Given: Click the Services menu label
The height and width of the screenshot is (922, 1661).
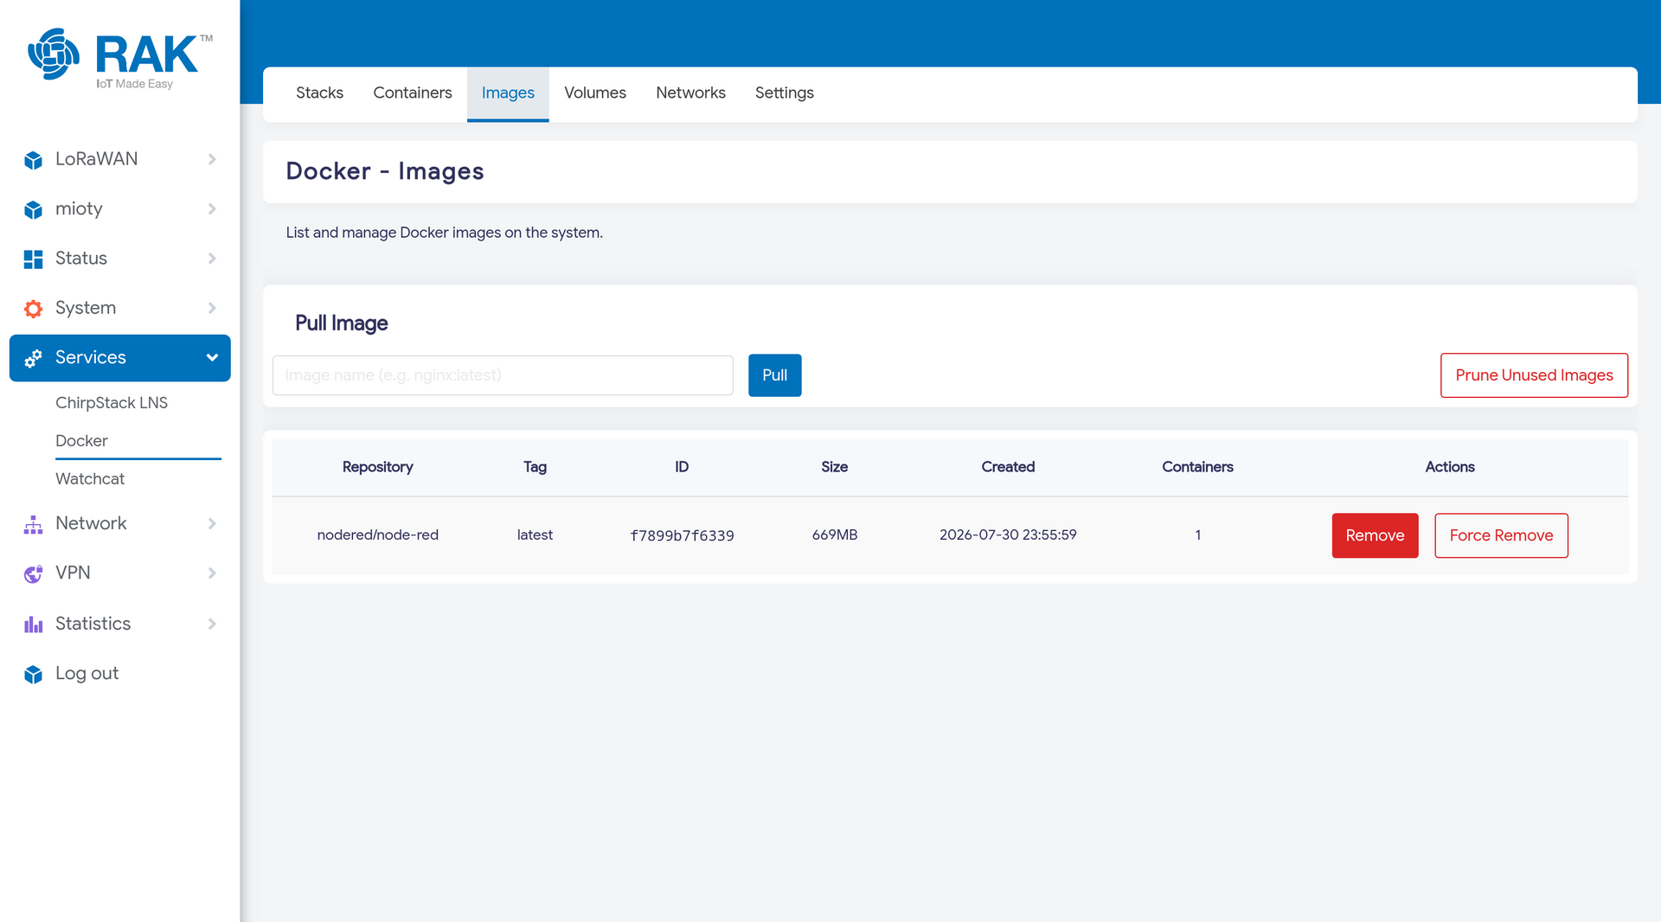Looking at the screenshot, I should pos(91,357).
